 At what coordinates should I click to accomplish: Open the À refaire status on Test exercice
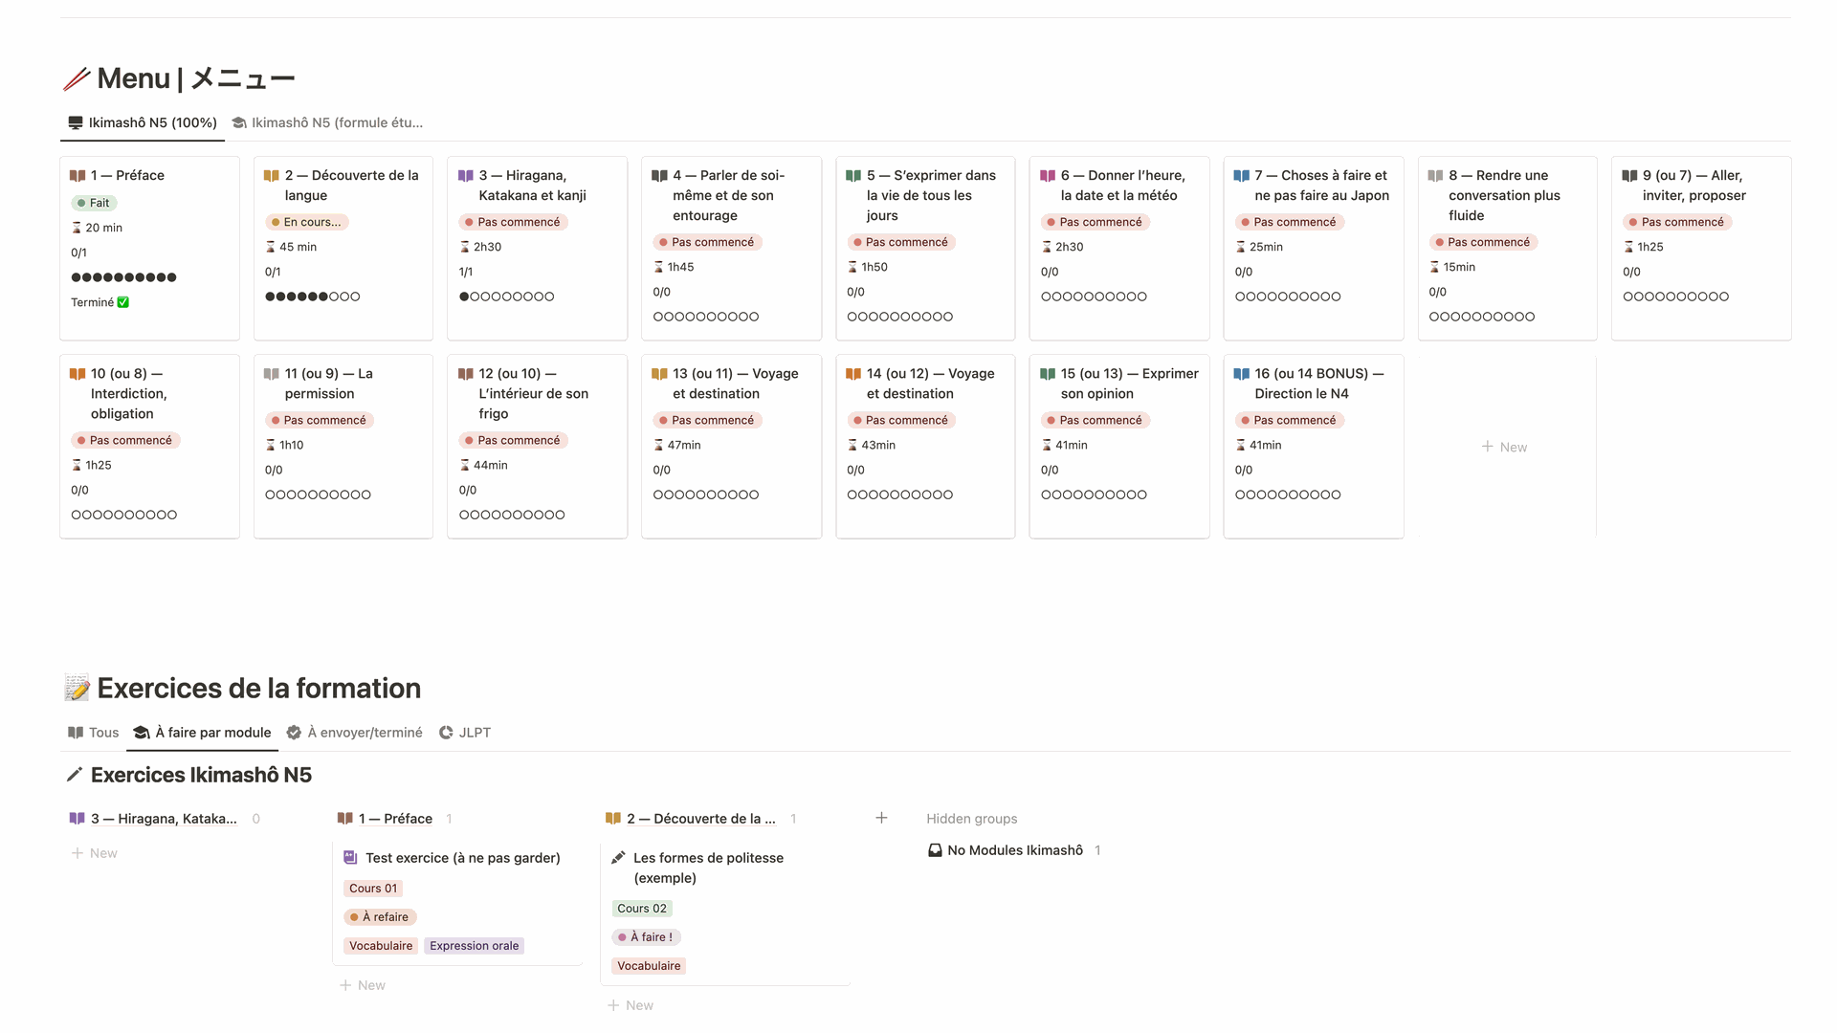coord(380,917)
